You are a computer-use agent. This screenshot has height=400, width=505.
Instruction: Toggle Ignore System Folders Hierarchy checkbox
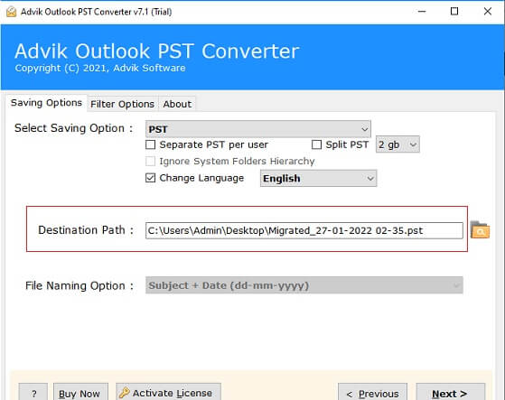150,161
